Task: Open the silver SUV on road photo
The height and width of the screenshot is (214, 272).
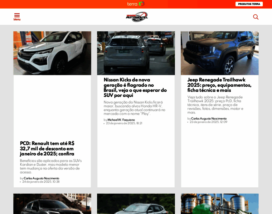Action: 136,204
